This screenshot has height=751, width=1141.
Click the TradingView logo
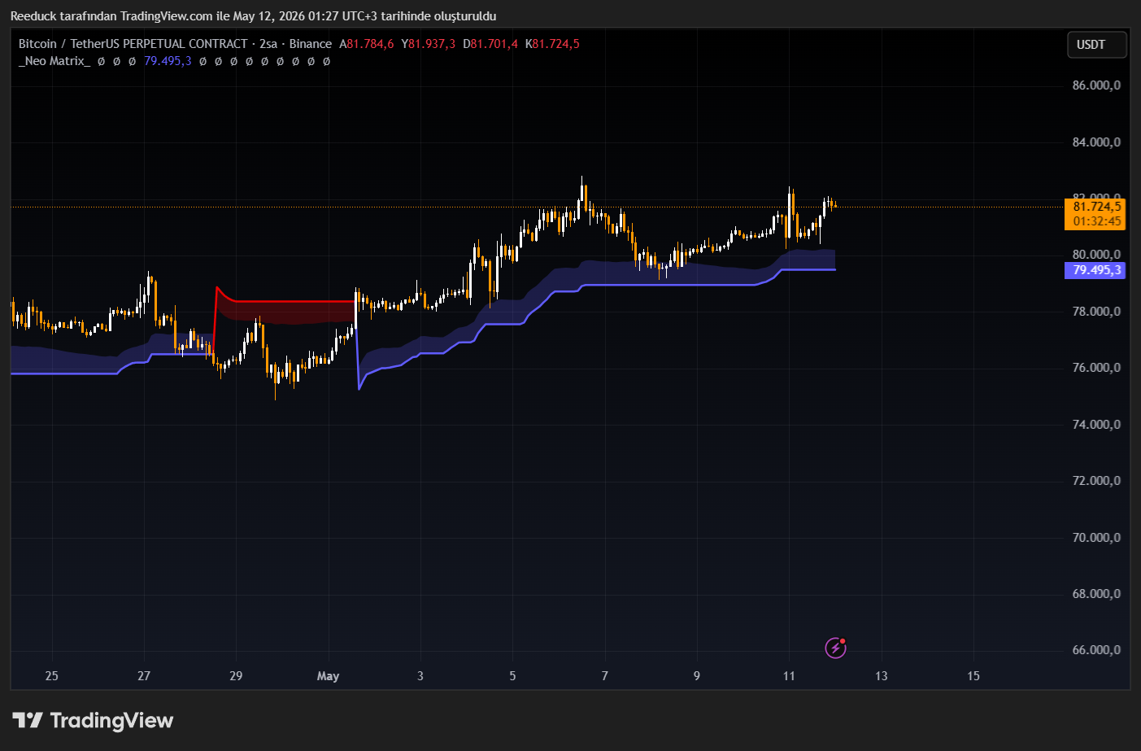pos(93,720)
